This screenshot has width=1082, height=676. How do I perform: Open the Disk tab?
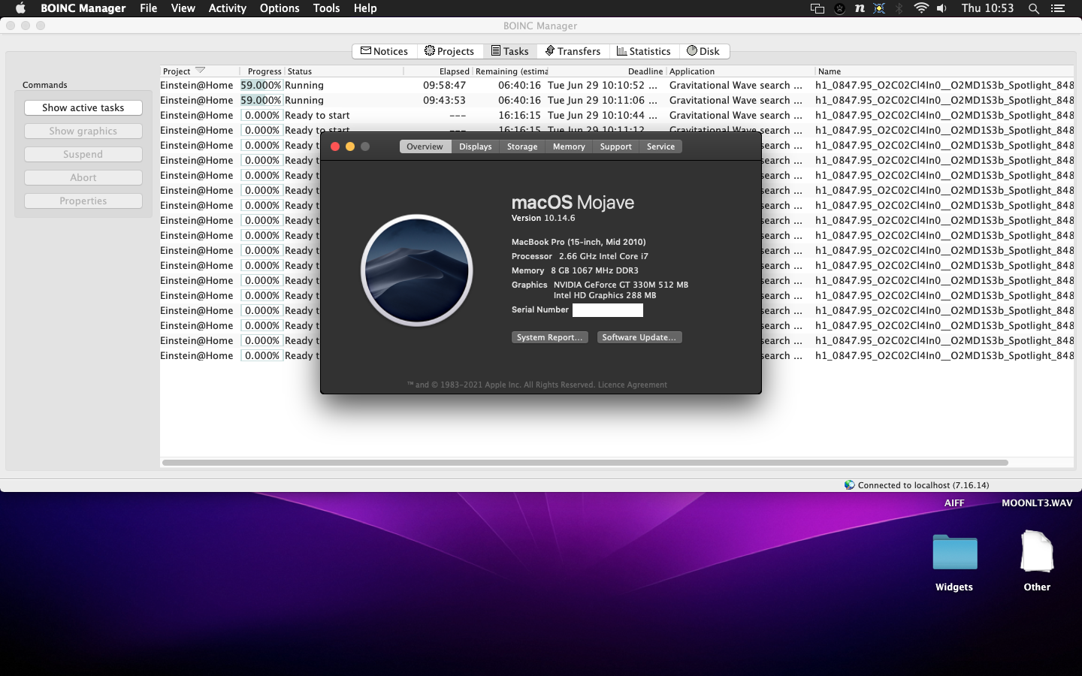(703, 51)
